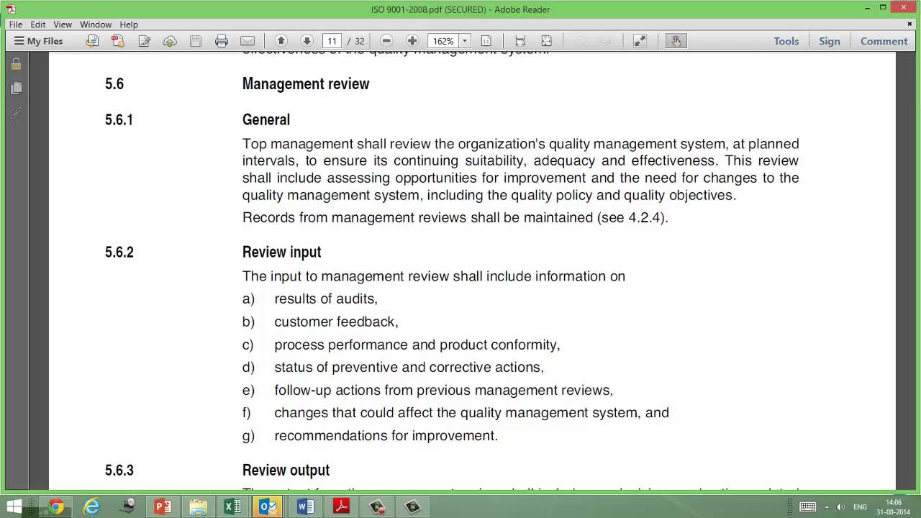Click the Open file icon

(x=92, y=41)
